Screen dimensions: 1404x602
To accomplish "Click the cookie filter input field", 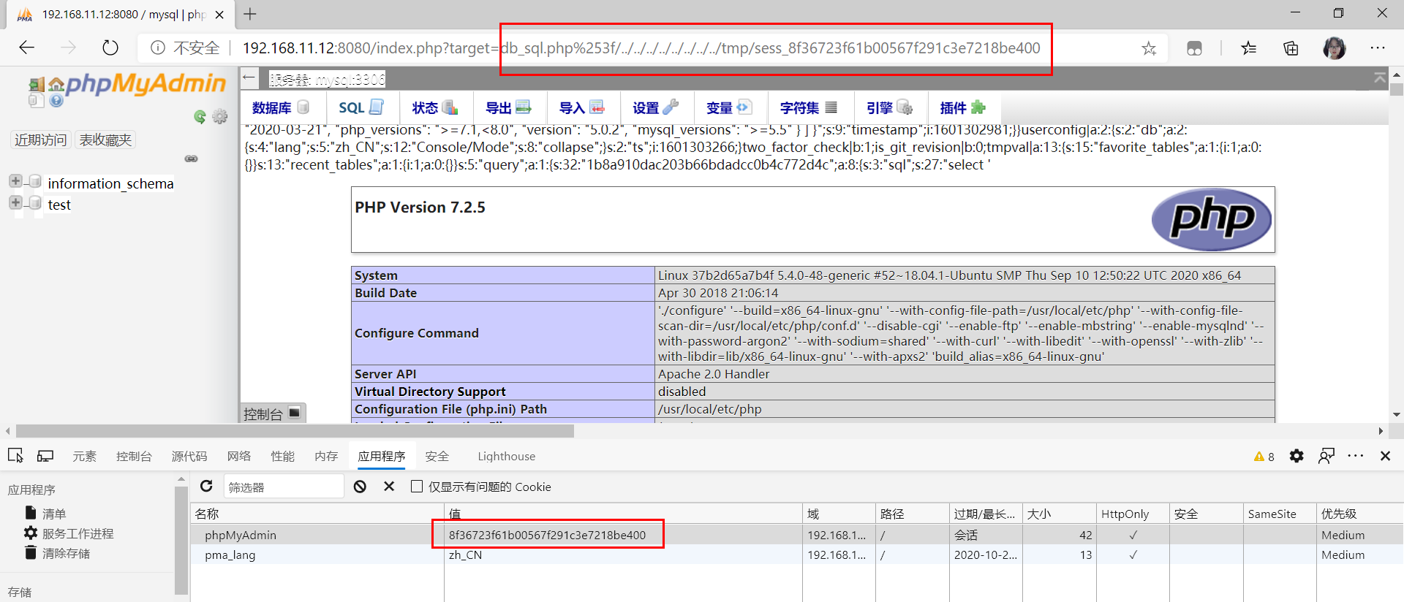I will [x=283, y=487].
